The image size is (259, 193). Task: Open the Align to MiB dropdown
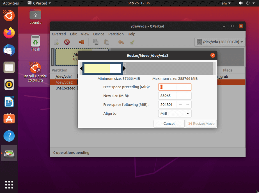pyautogui.click(x=175, y=113)
